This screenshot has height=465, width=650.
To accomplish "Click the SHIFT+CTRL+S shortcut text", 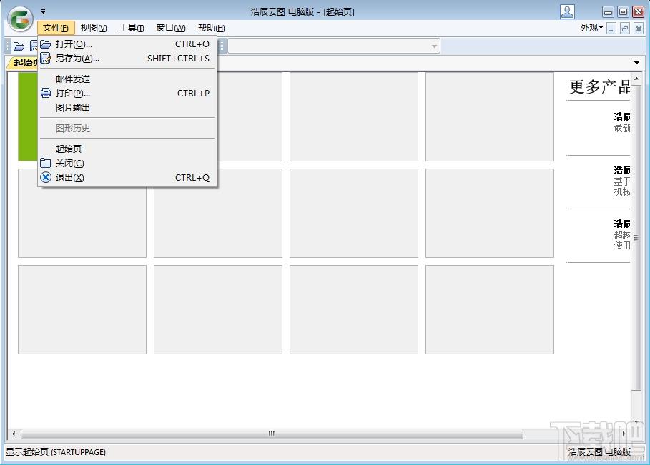I will point(178,59).
